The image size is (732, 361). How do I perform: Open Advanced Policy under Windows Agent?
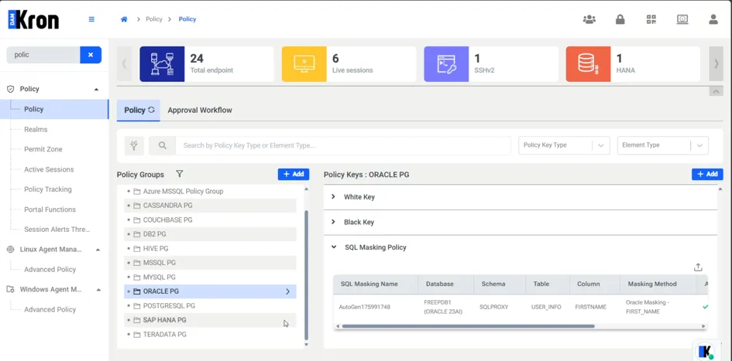coord(50,310)
